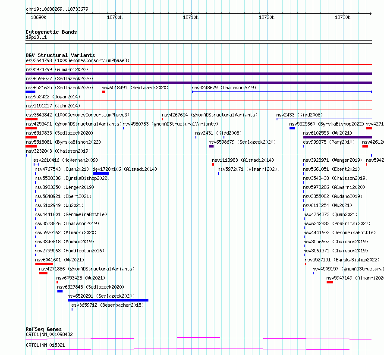Select nsv5978286 (Almarri2020) label
The width and height of the screenshot is (384, 355).
(334, 187)
